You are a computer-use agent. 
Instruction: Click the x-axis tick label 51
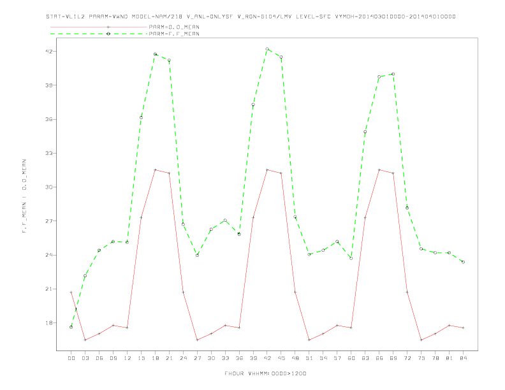click(309, 358)
